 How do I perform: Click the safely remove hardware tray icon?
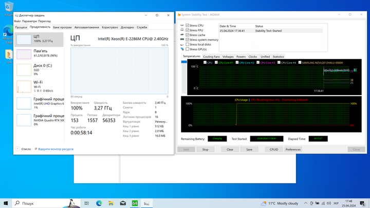coord(312,203)
